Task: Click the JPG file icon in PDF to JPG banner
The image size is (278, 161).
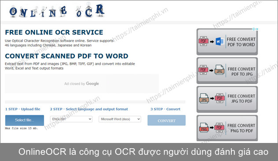Action: (219, 70)
